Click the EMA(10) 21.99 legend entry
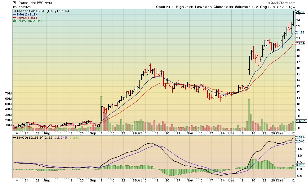The width and height of the screenshot is (307, 183). [x=26, y=15]
